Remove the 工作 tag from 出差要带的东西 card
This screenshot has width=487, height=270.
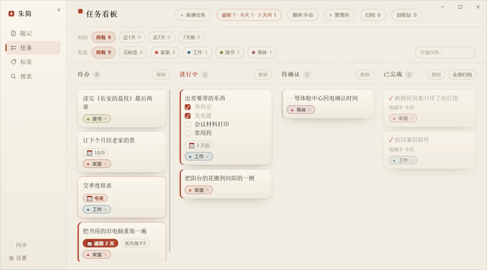tap(207, 157)
